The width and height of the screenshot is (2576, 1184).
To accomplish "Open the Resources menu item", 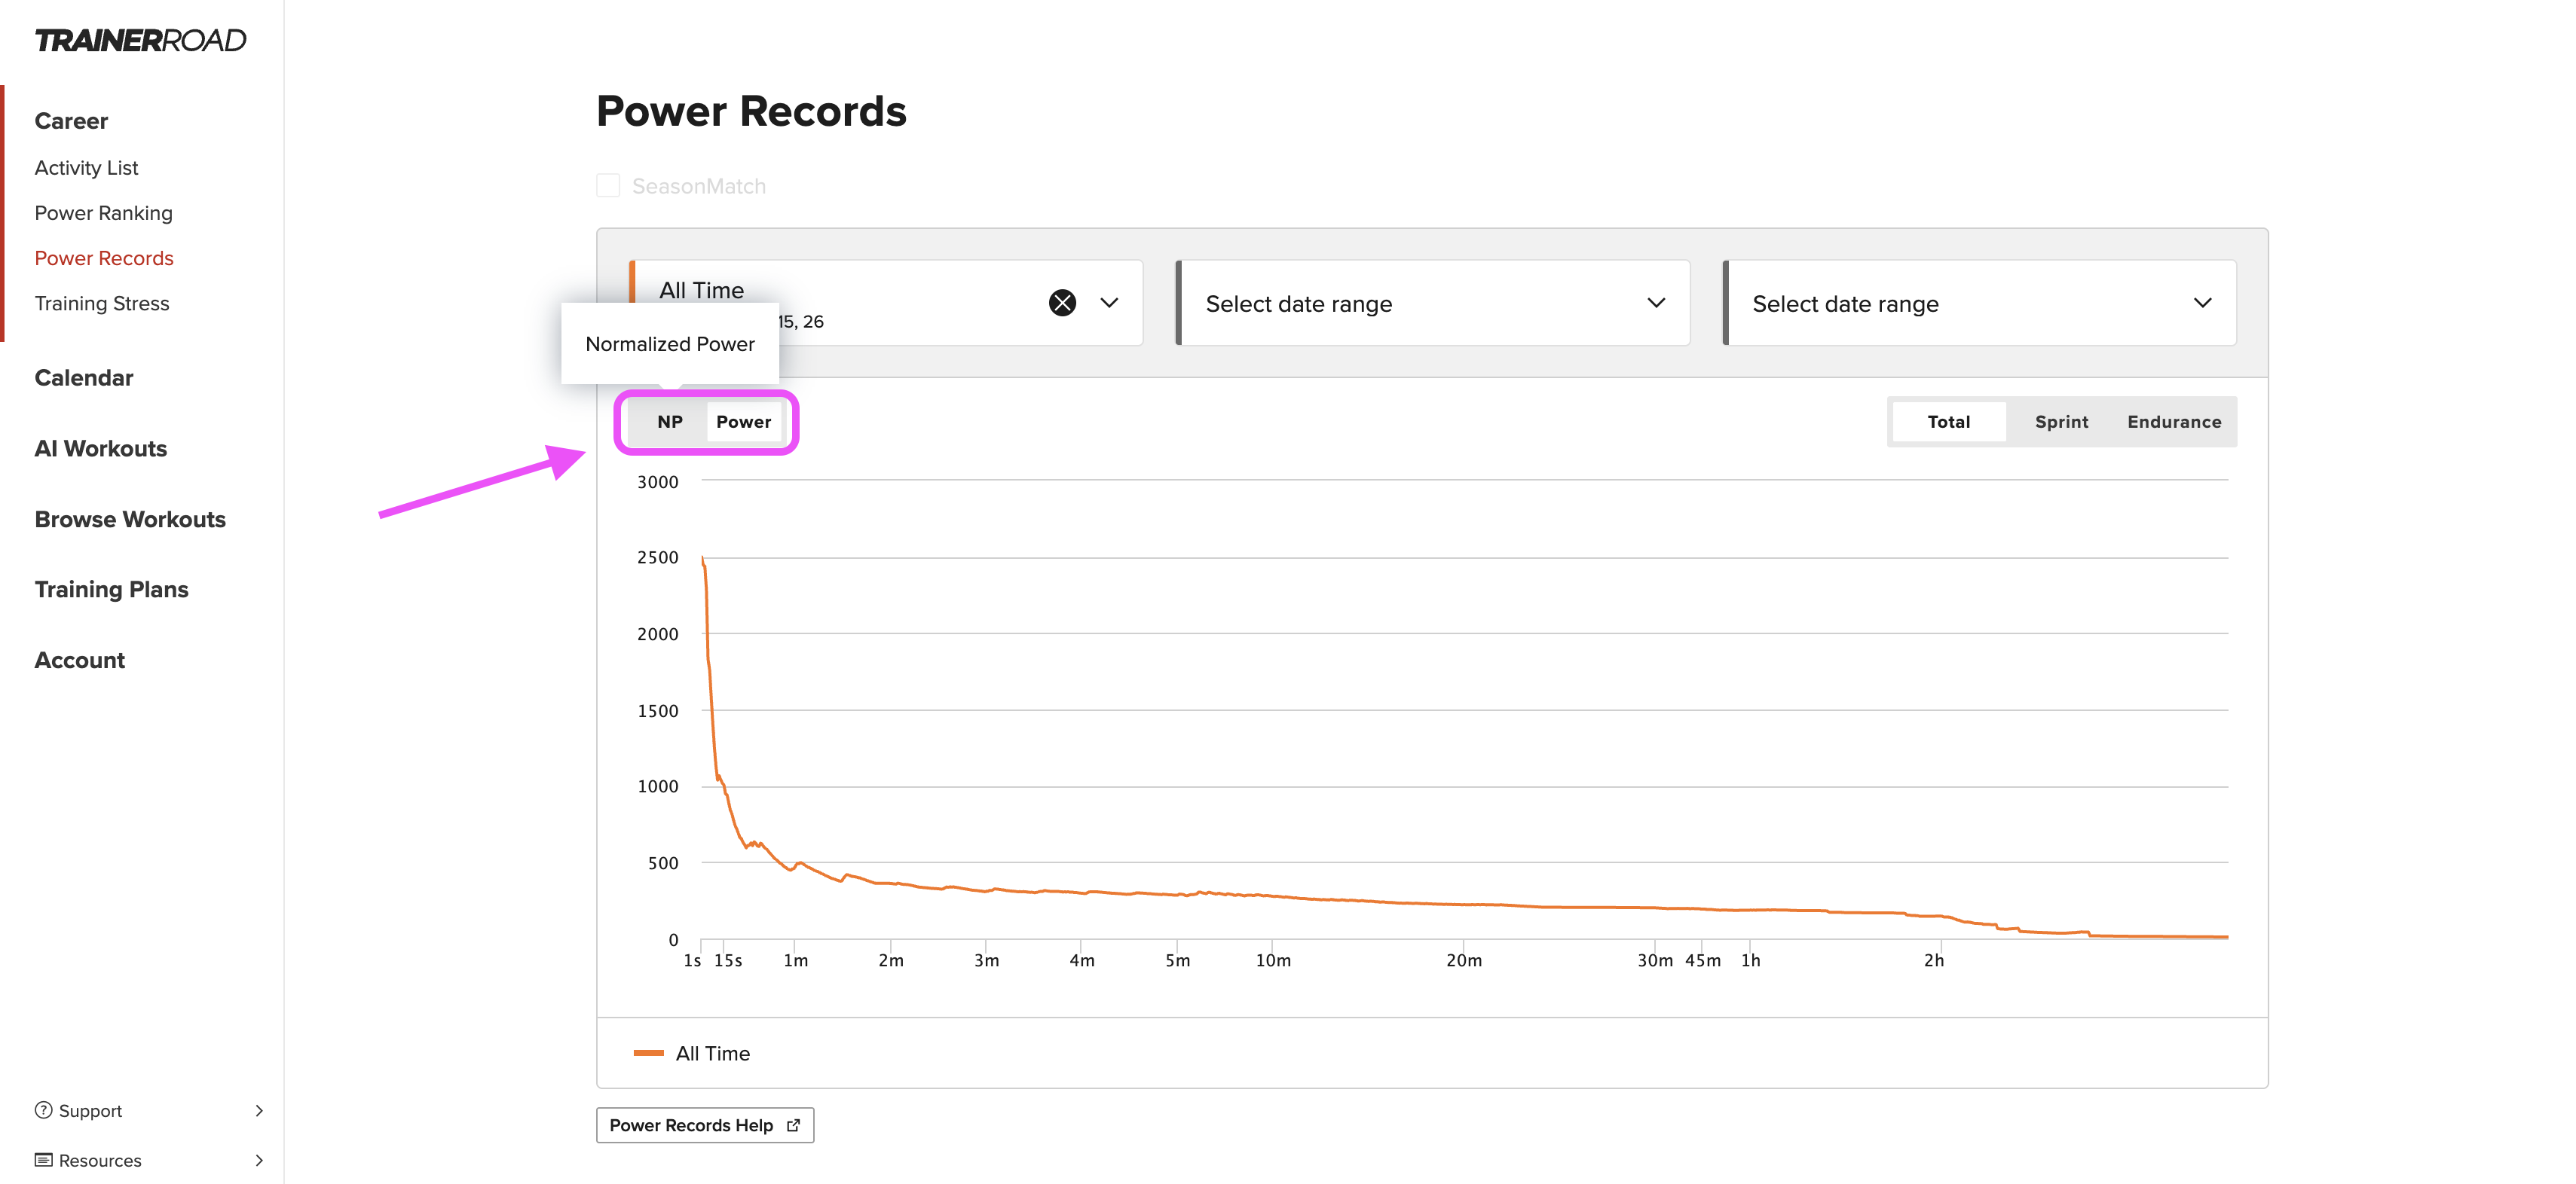I will 149,1160.
